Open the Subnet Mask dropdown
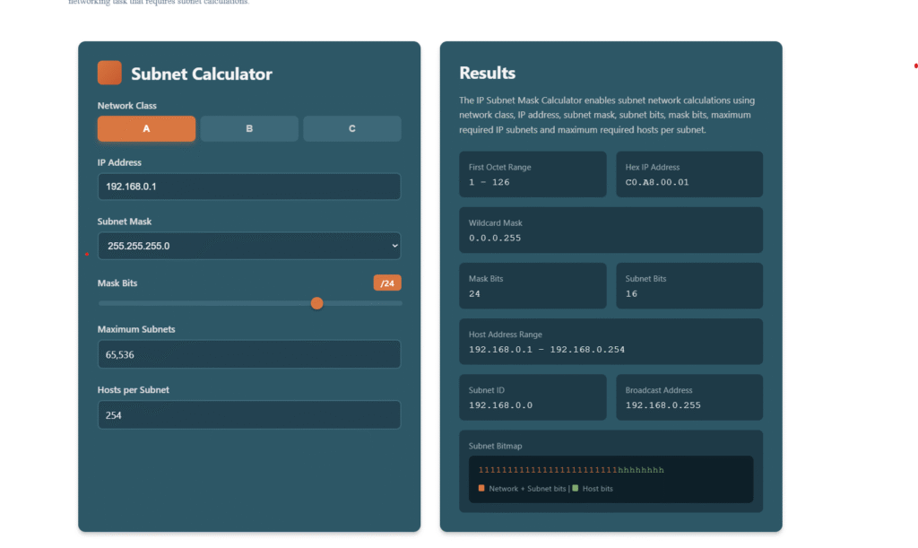 (248, 245)
